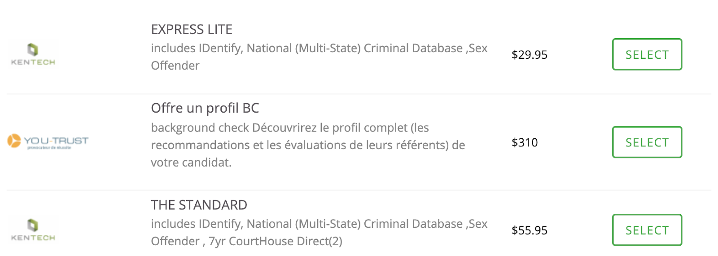
Task: Click the Kentech cube icon beside The Standard
Action: (x=33, y=225)
